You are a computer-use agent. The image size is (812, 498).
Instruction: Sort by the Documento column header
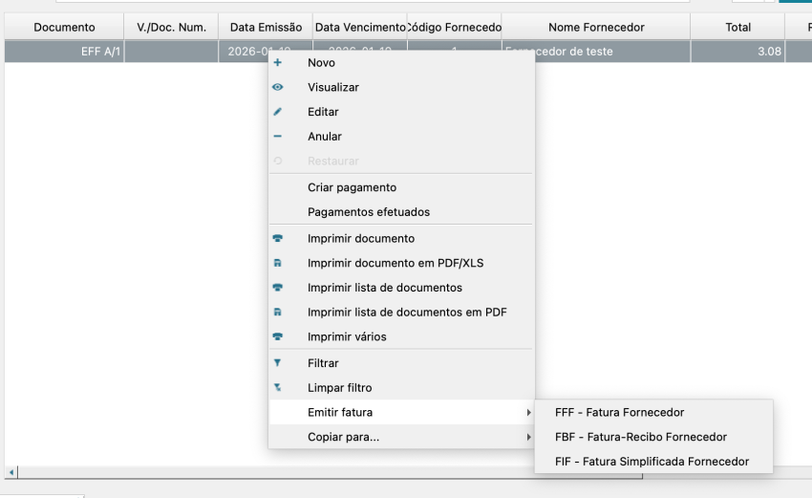(64, 27)
